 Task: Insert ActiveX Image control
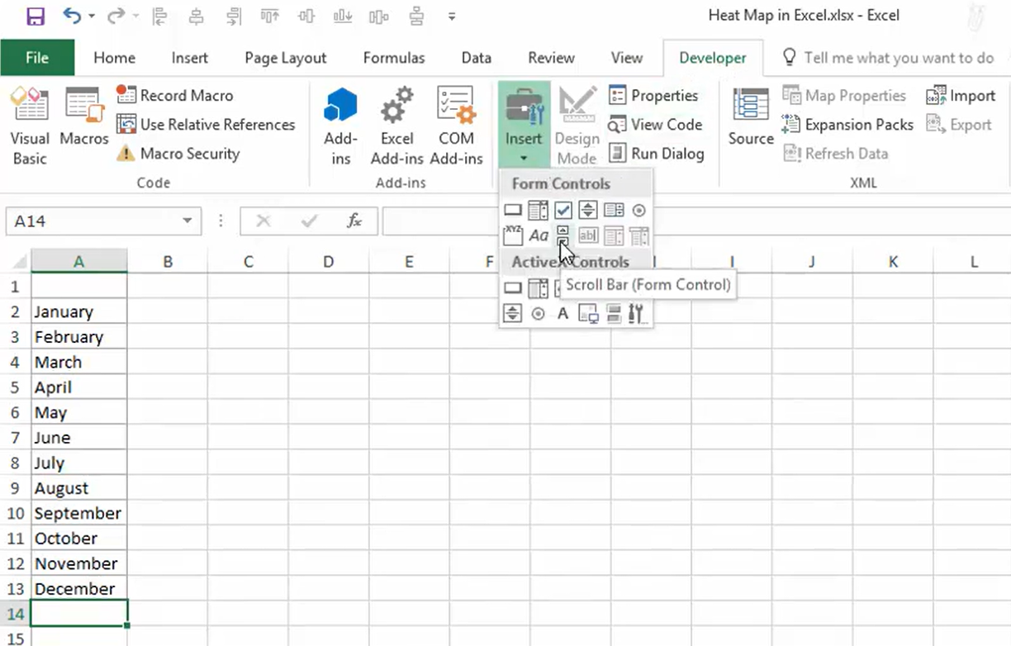click(x=588, y=314)
